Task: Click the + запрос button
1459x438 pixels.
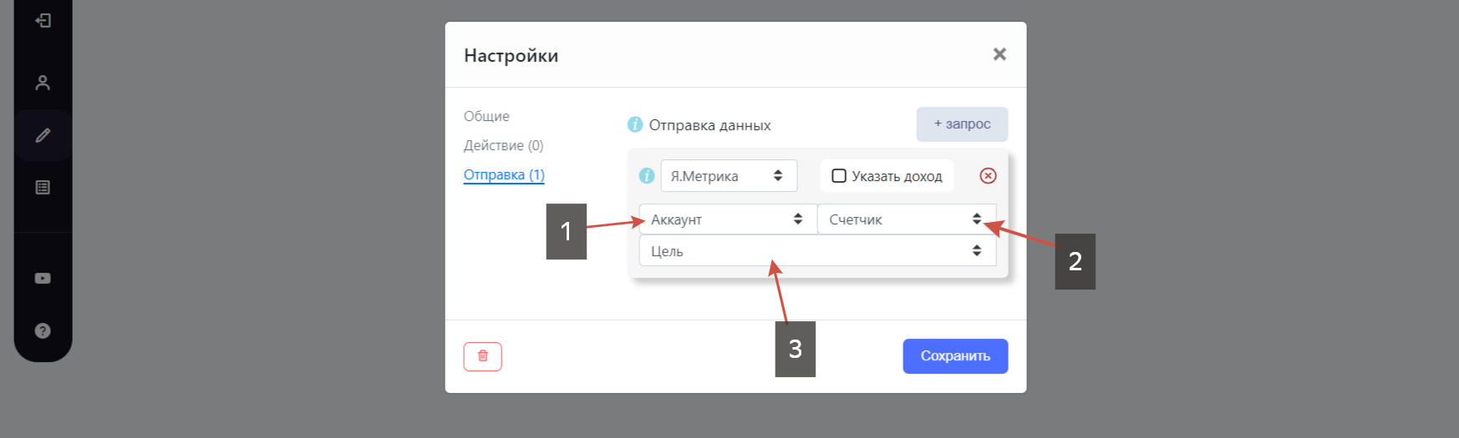Action: (962, 124)
